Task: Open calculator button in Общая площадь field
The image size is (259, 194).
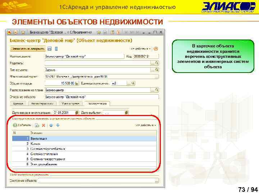Action: (x=77, y=83)
